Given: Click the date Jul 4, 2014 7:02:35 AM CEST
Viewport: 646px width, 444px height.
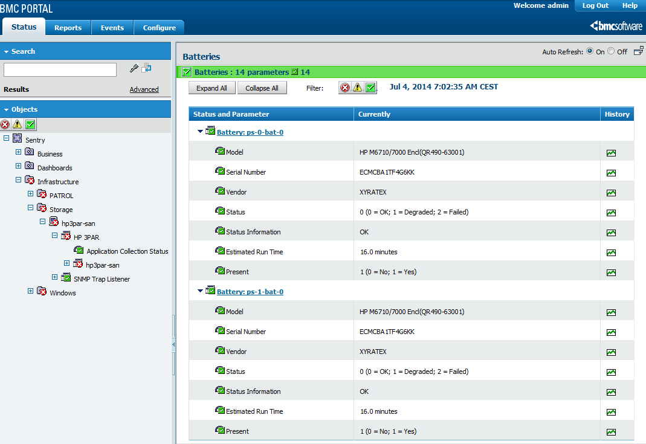Looking at the screenshot, I should [x=444, y=87].
